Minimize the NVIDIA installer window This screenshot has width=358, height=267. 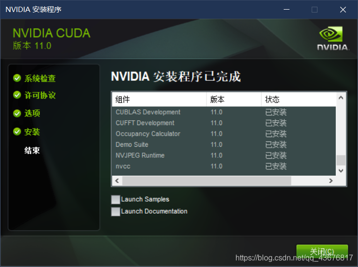pos(287,10)
